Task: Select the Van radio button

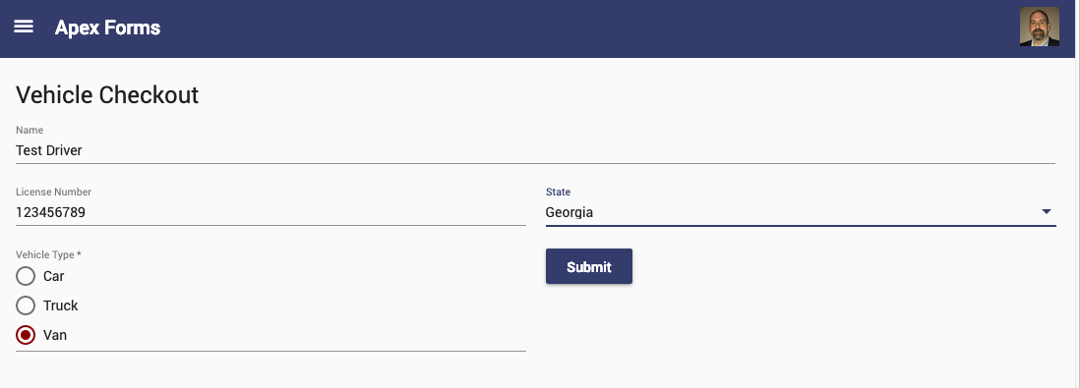Action: 26,335
